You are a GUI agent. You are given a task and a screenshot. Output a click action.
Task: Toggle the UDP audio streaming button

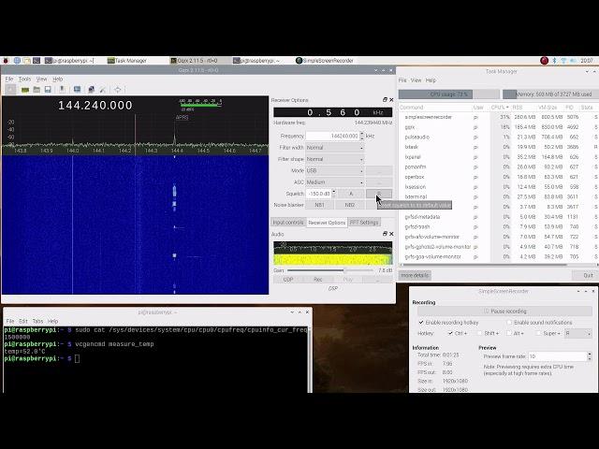click(288, 280)
